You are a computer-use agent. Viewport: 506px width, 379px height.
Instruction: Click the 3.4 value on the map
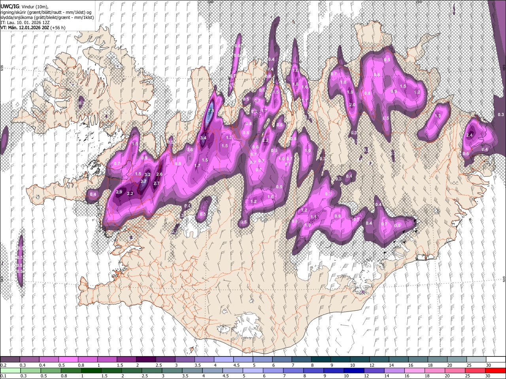tap(203, 138)
